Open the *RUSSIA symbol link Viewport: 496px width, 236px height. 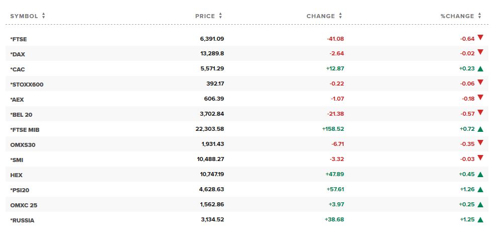[x=22, y=220]
